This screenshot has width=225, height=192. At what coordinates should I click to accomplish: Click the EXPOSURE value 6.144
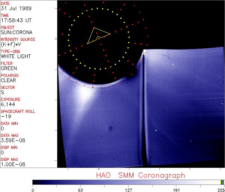pos(7,104)
